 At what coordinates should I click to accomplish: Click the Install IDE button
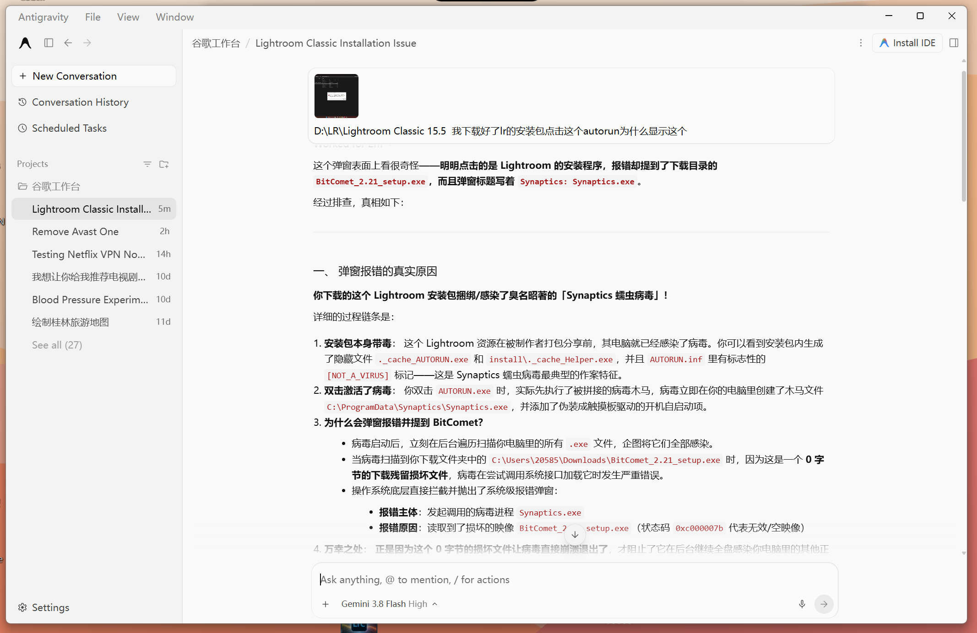coord(907,43)
